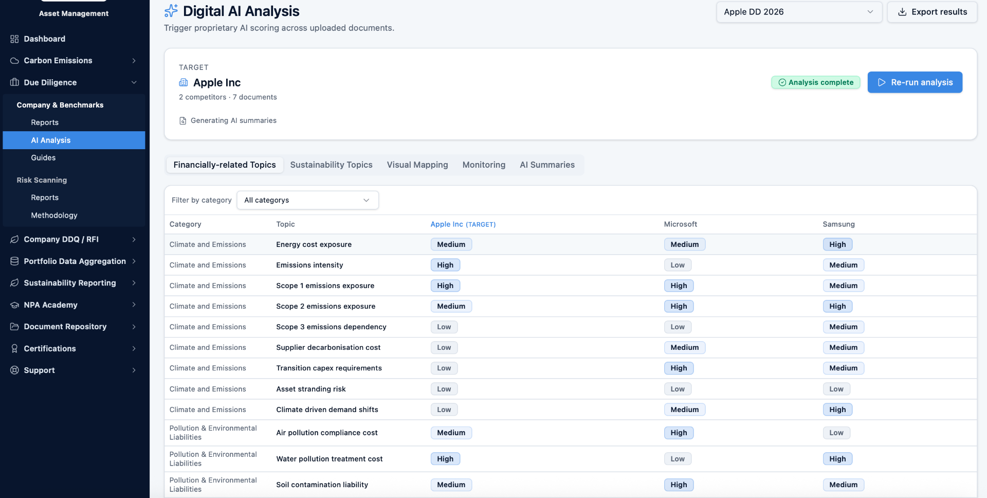
Task: Open AI Analysis in the sidebar
Action: pyautogui.click(x=74, y=140)
